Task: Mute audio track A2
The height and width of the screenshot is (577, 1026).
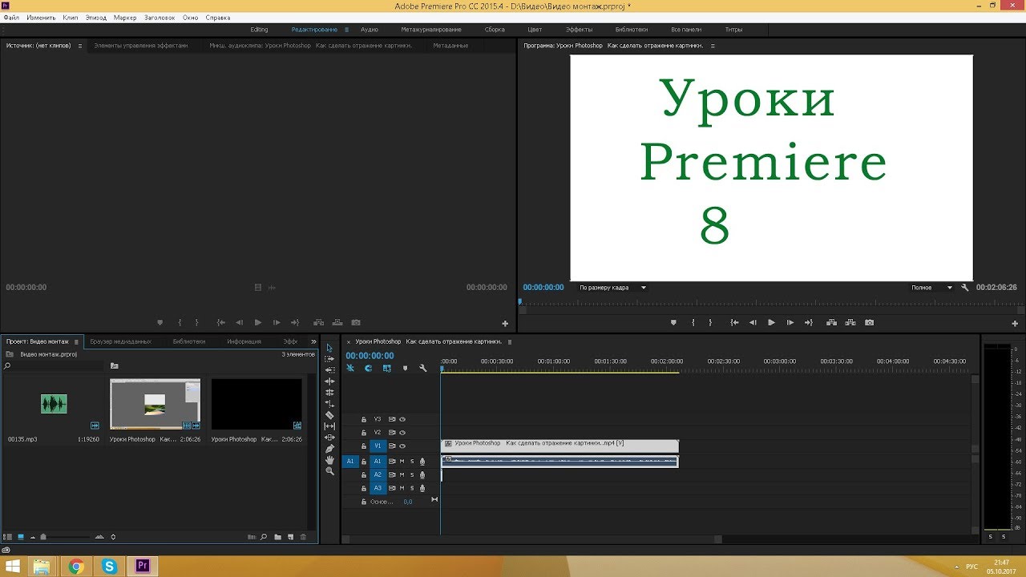Action: click(x=402, y=474)
